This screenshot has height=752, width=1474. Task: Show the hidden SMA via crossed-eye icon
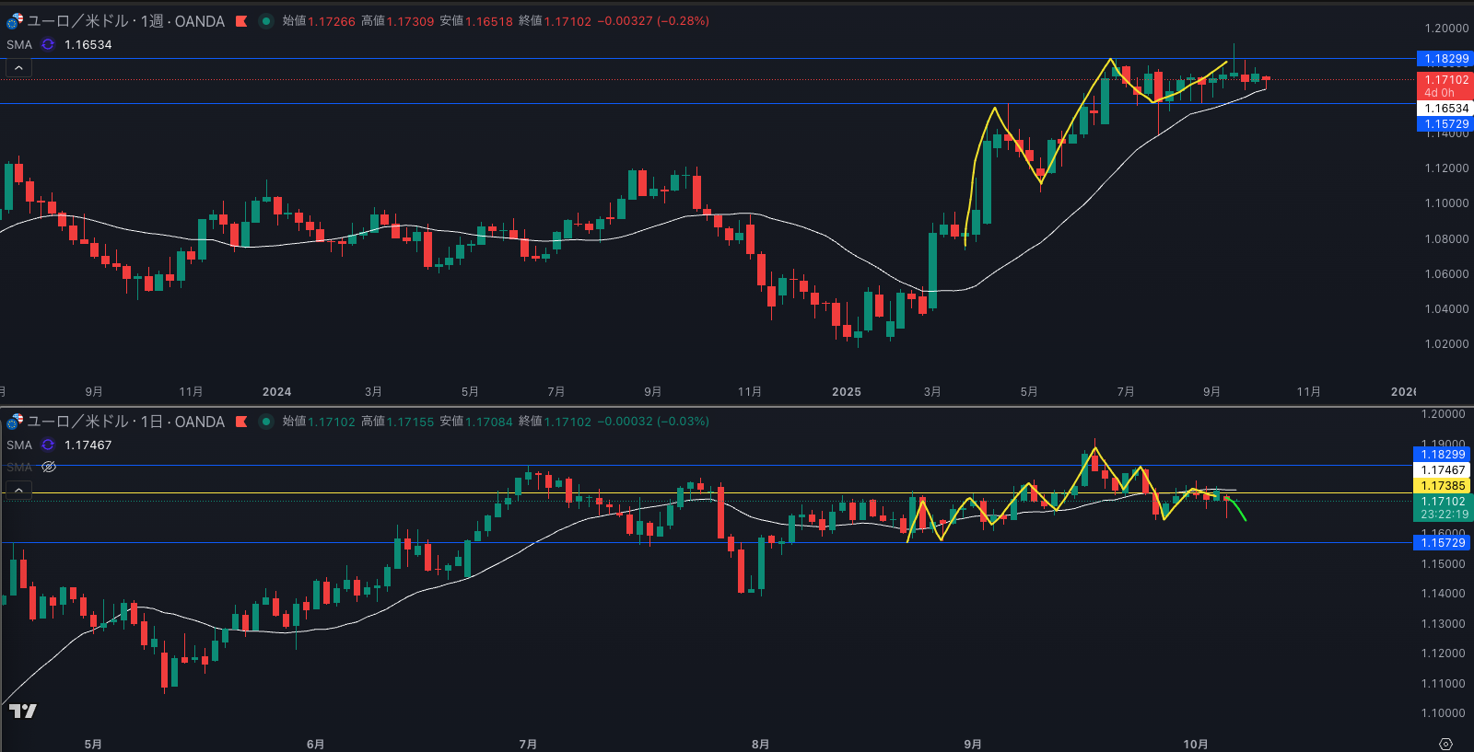50,468
